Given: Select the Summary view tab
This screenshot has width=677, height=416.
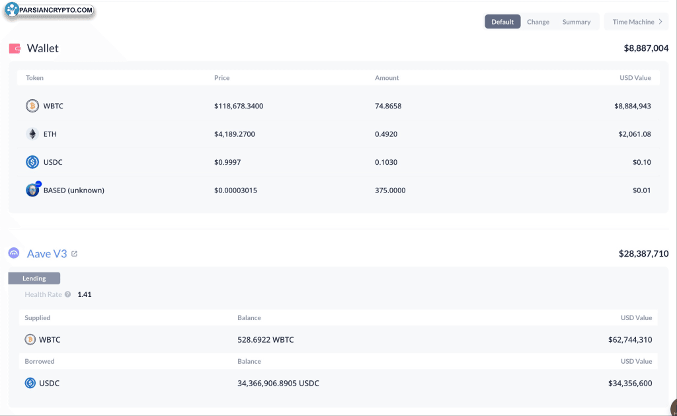Looking at the screenshot, I should coord(576,22).
